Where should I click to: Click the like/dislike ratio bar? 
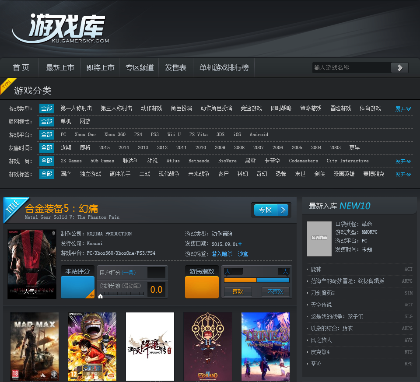tap(257, 280)
